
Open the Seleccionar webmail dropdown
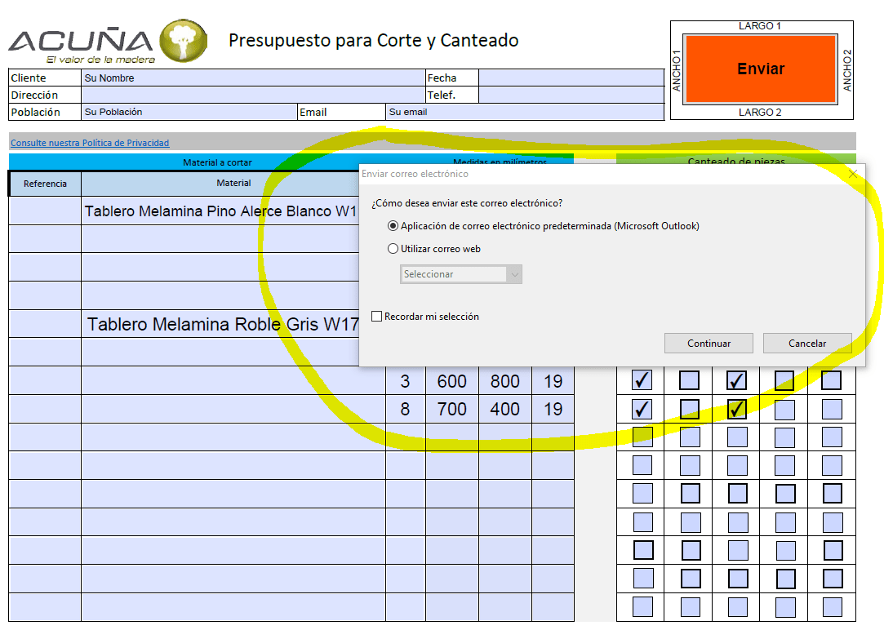pos(461,274)
